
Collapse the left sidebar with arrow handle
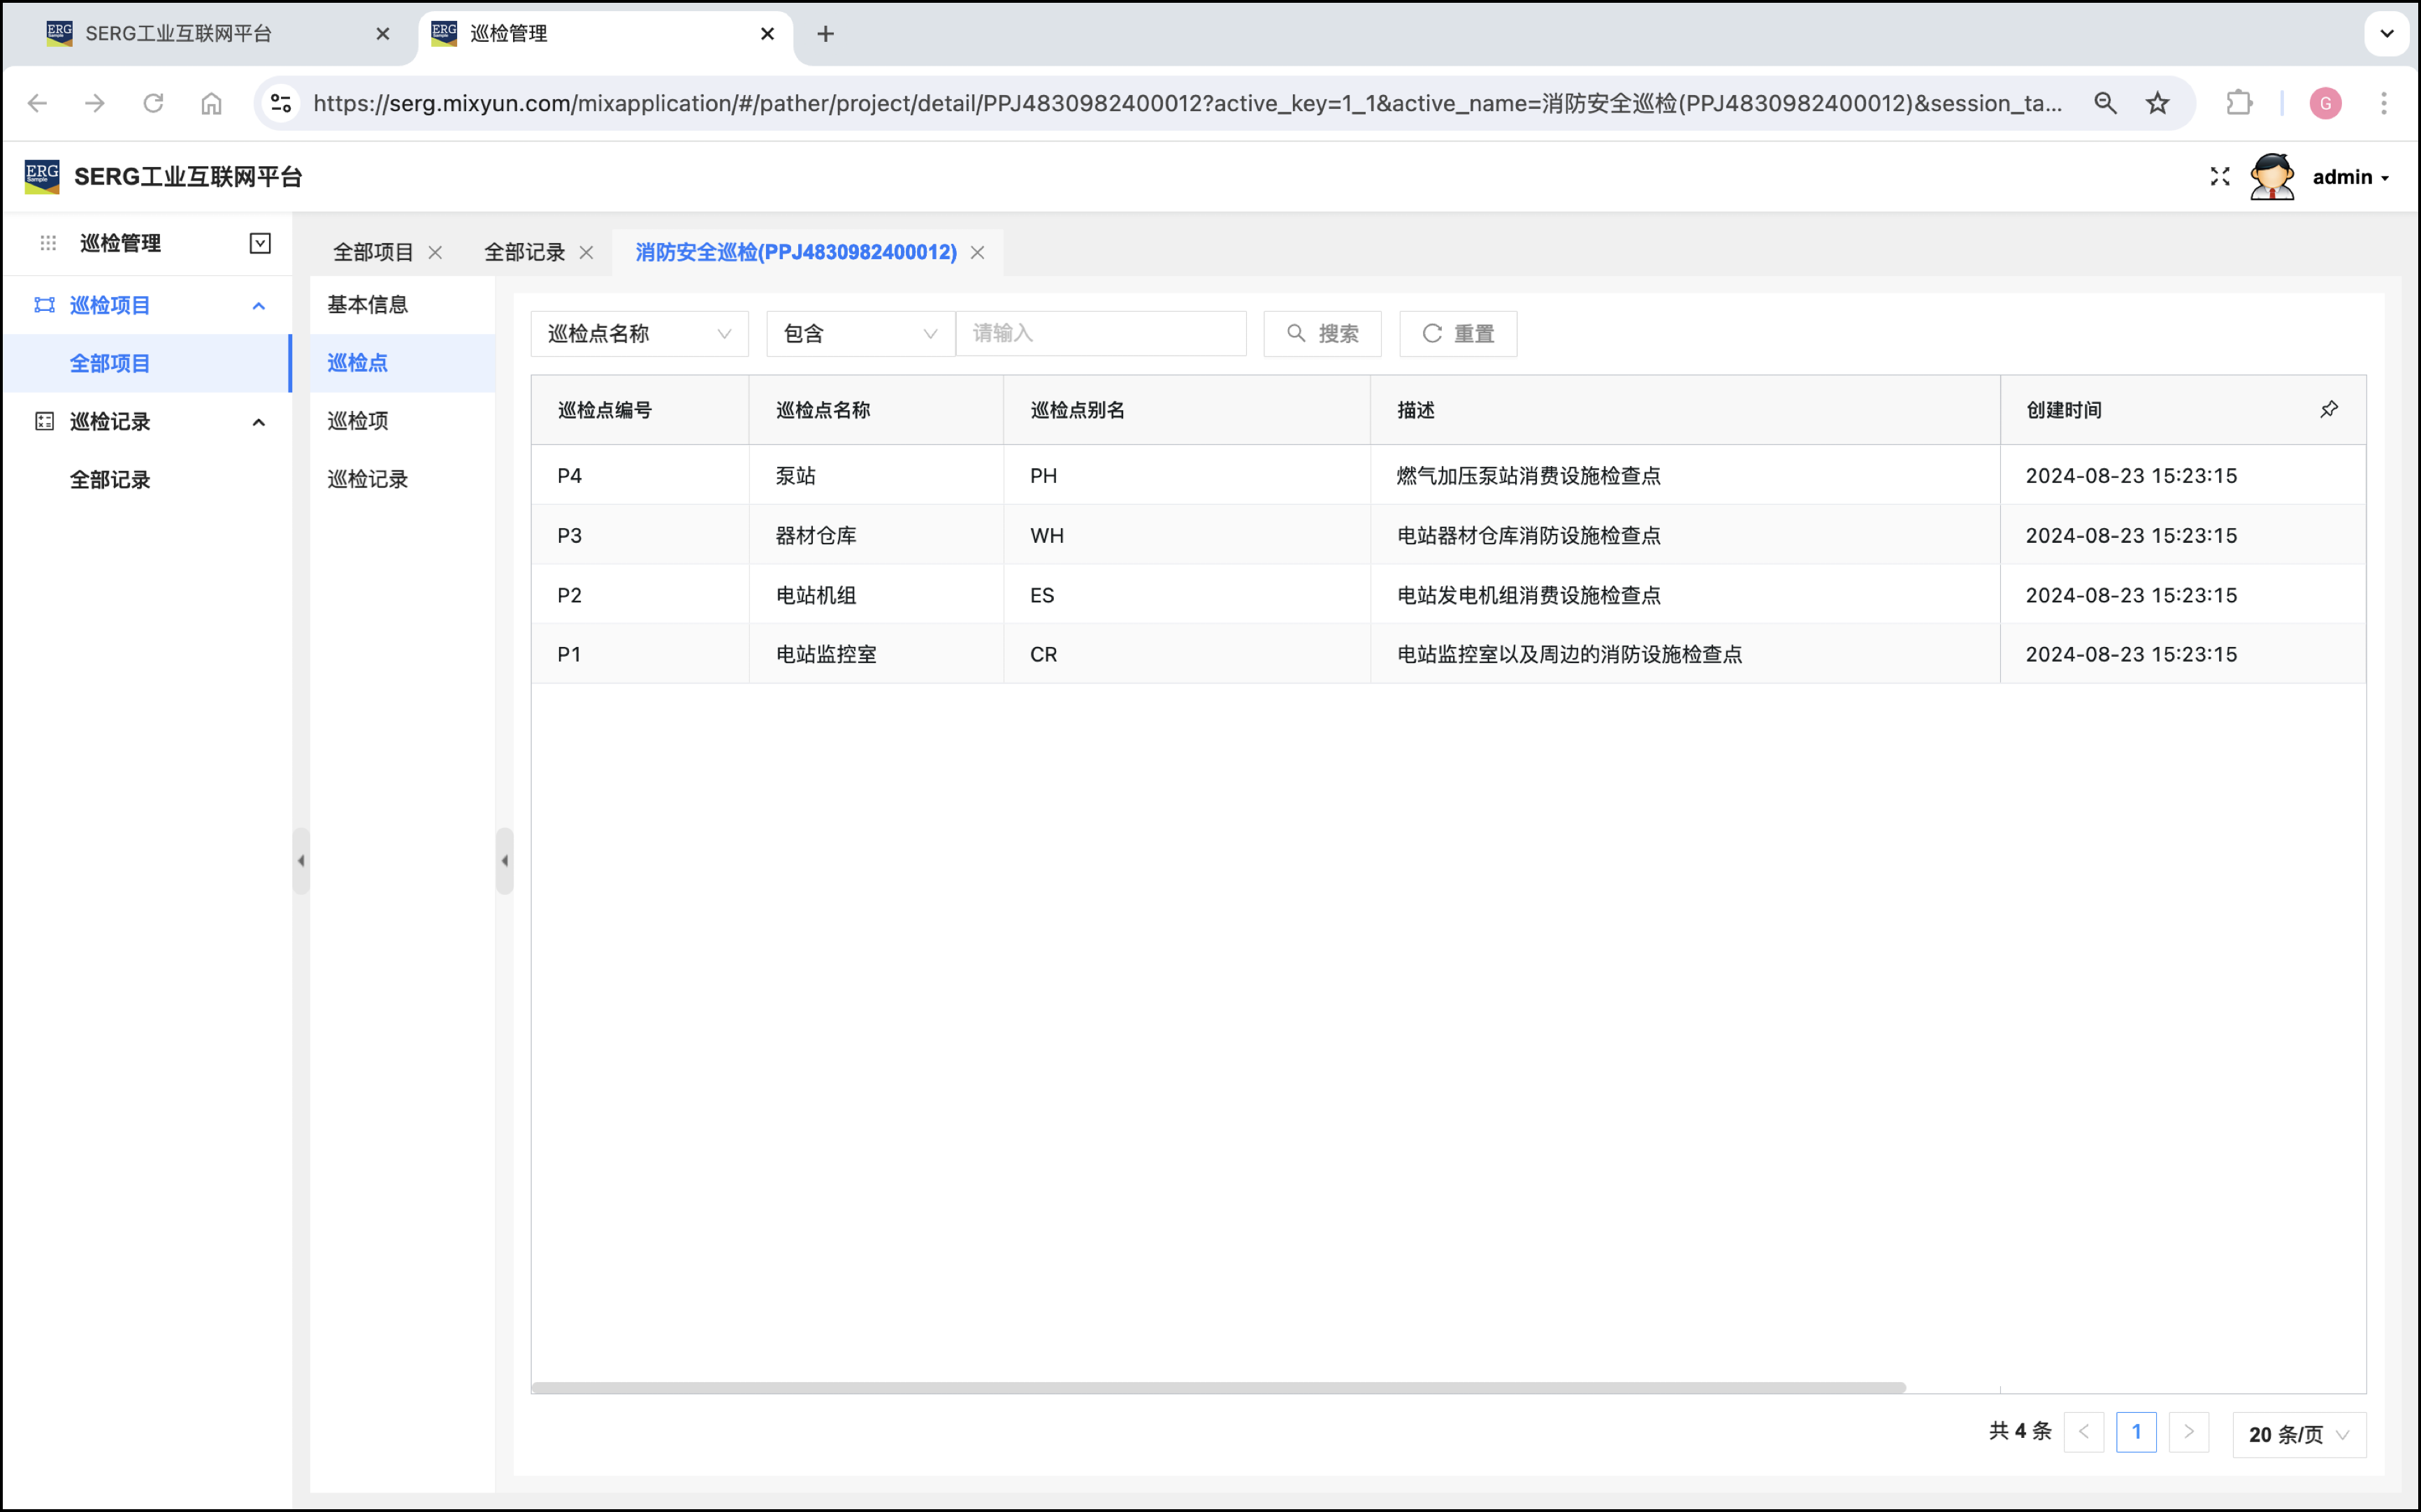(x=301, y=860)
